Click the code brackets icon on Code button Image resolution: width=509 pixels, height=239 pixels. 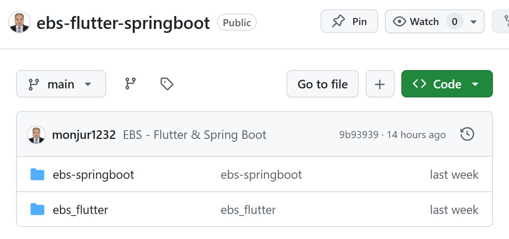[420, 83]
